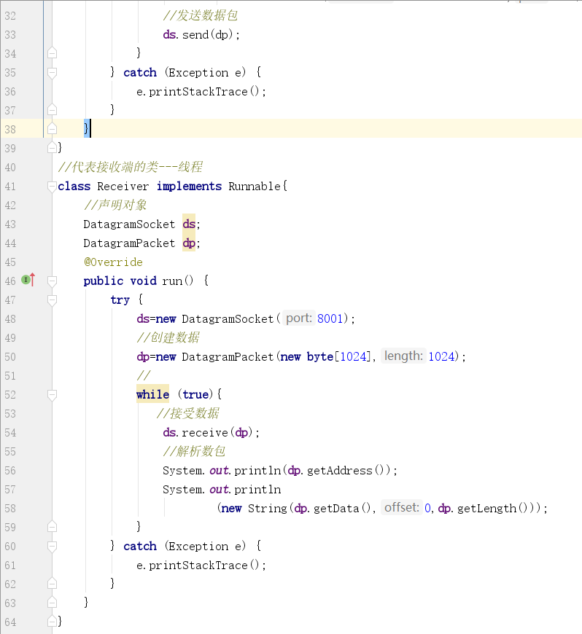Collapse the catch block fold on line 35
582x634 pixels.
tap(52, 73)
